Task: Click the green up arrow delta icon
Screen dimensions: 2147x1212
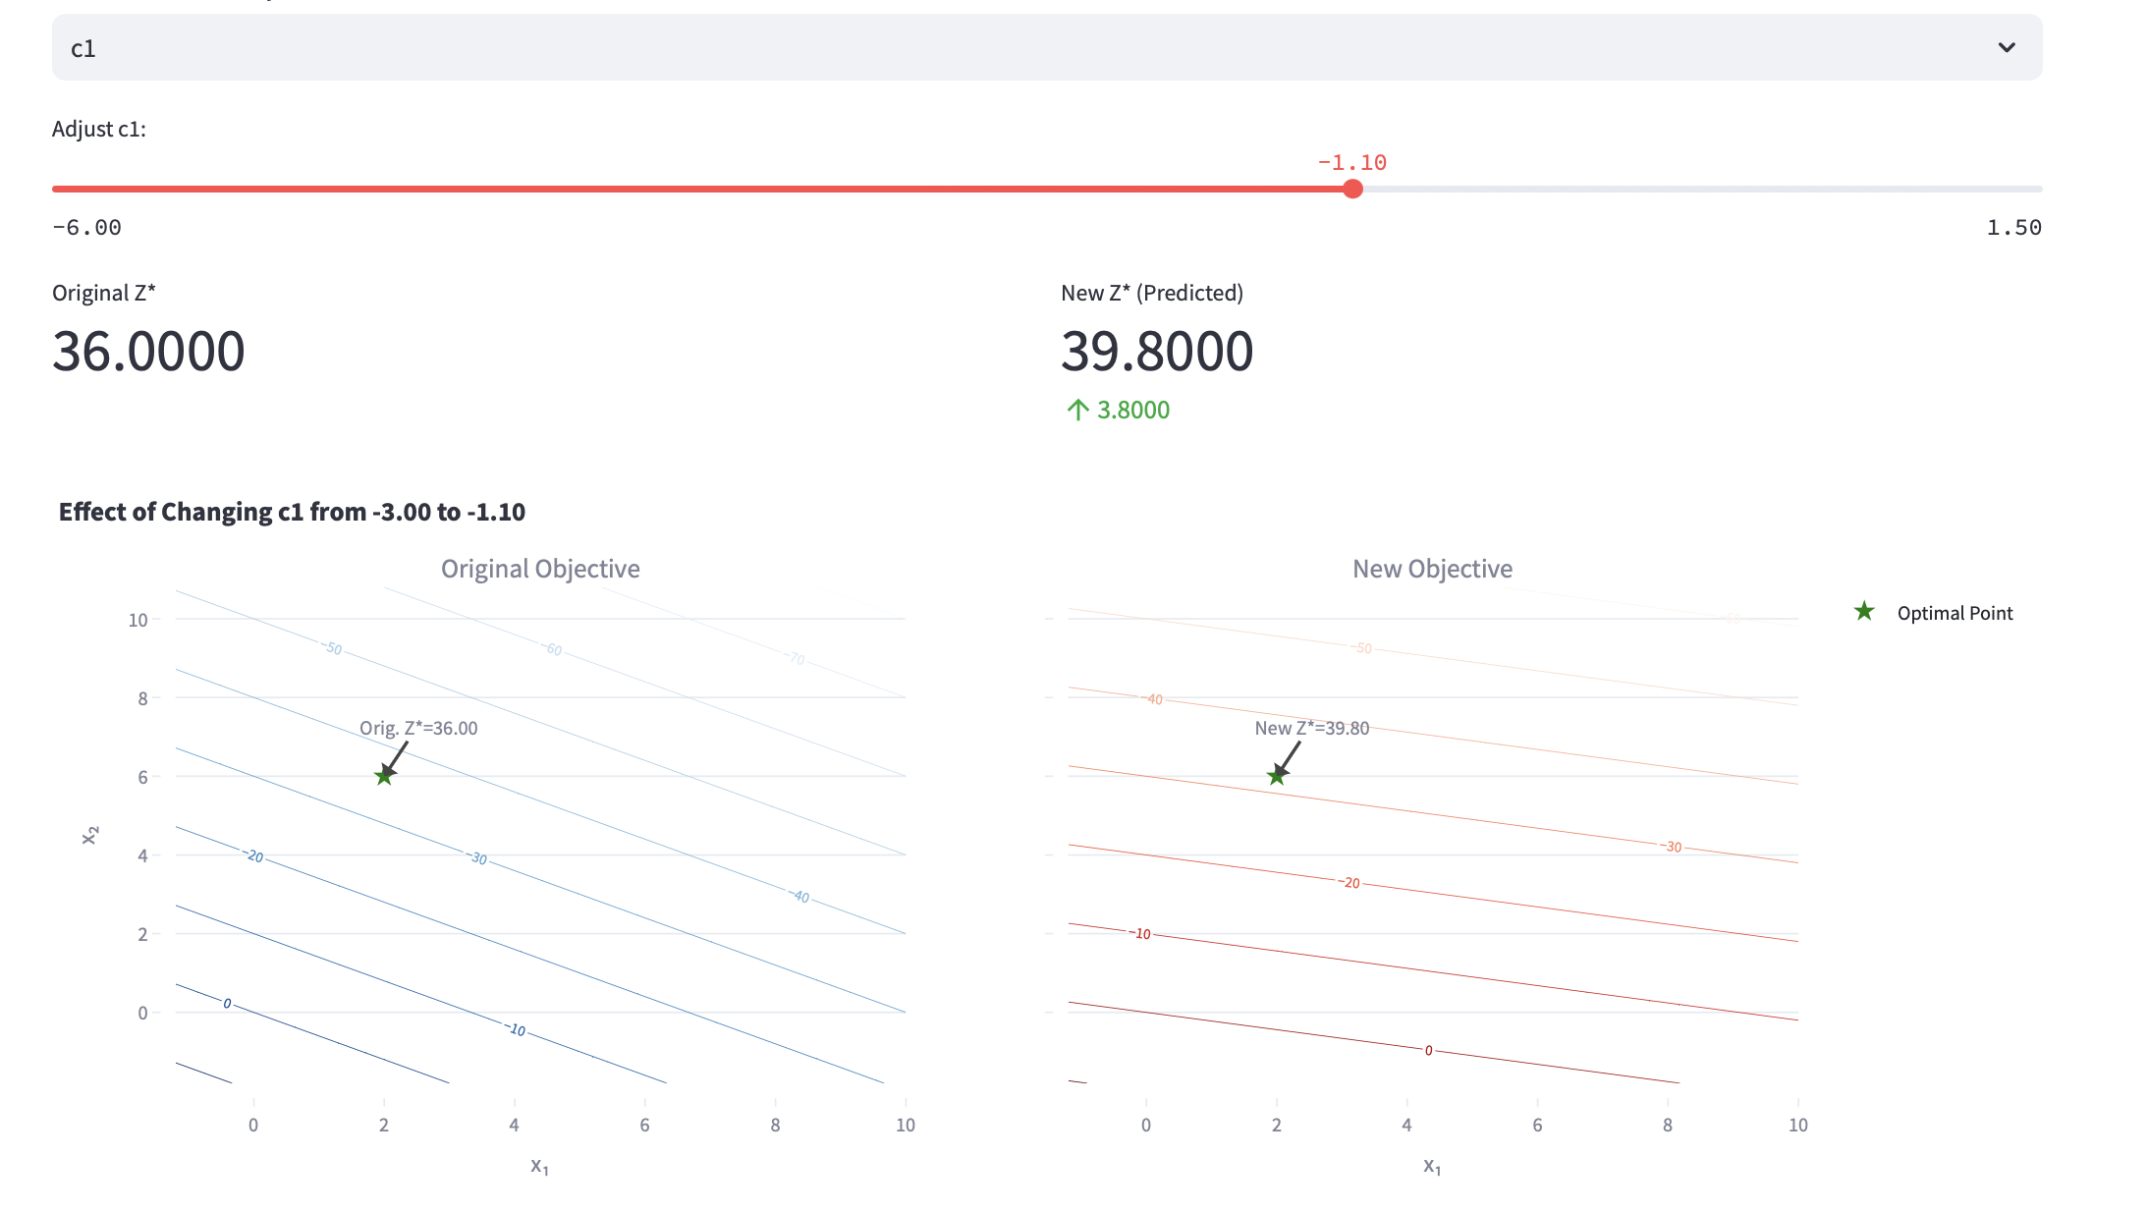Action: pyautogui.click(x=1077, y=410)
